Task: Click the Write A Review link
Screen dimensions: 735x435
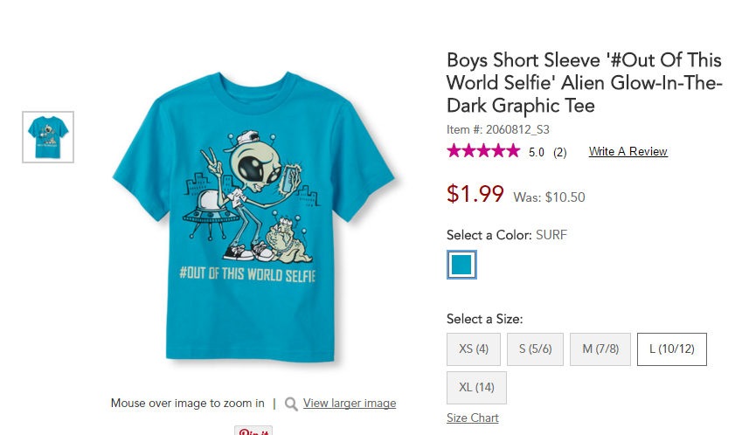Action: (x=628, y=152)
